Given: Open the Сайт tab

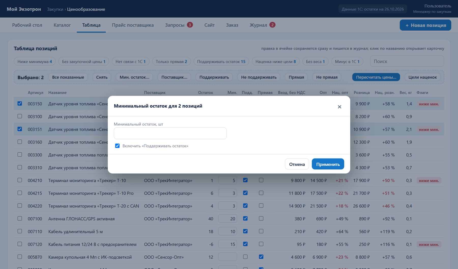Looking at the screenshot, I should coord(209,25).
